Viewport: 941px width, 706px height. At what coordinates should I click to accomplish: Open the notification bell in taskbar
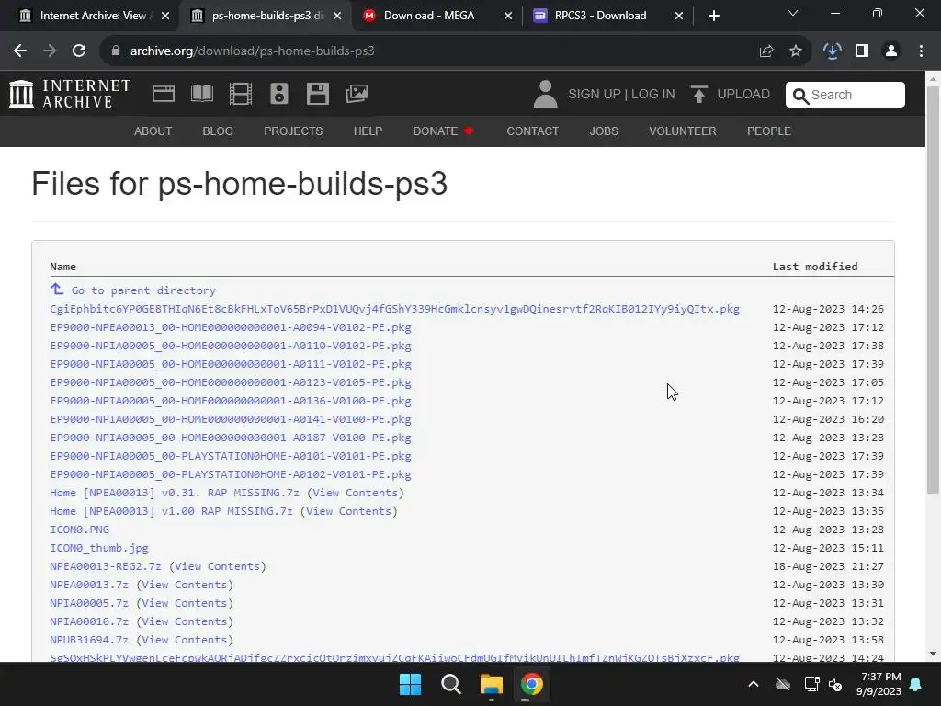click(916, 684)
